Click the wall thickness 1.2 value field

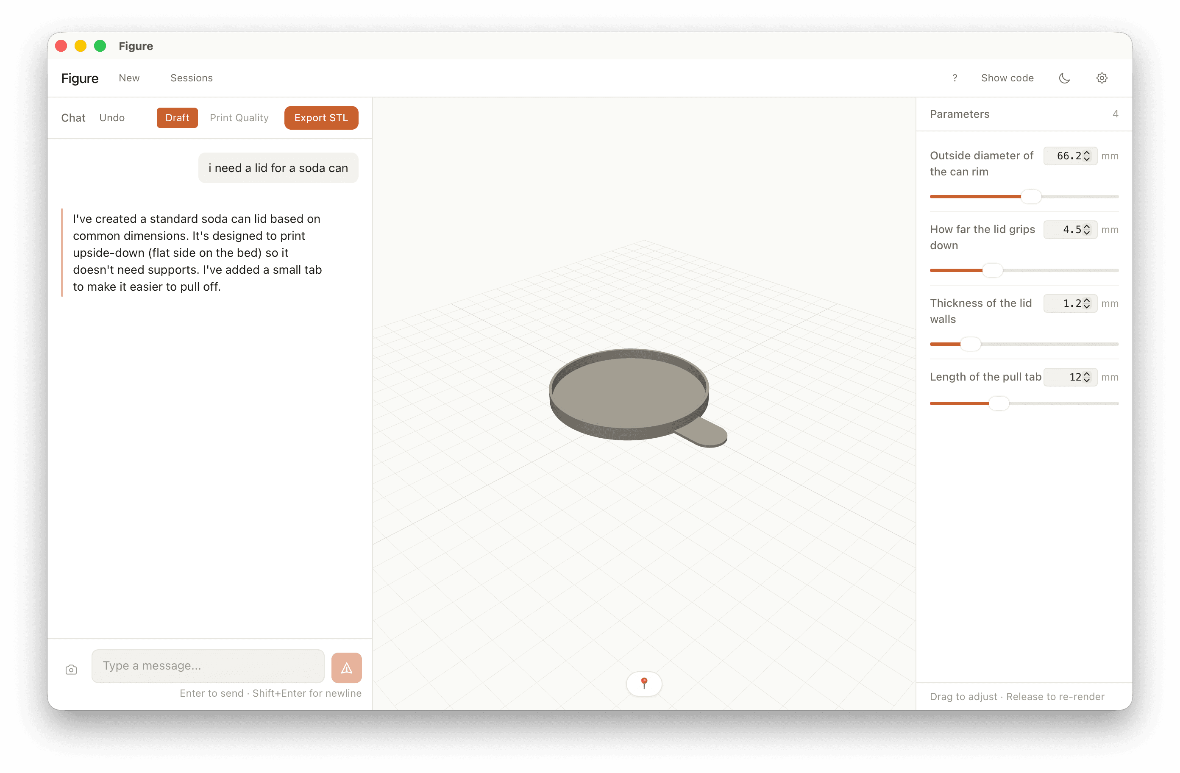coord(1070,303)
